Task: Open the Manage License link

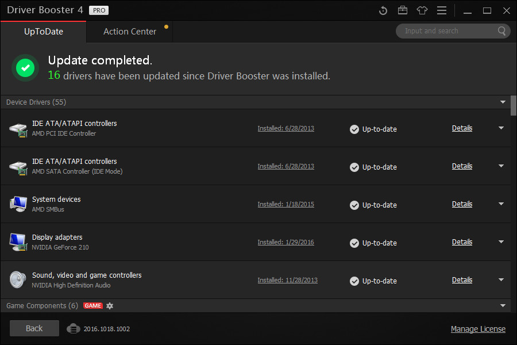Action: click(478, 328)
